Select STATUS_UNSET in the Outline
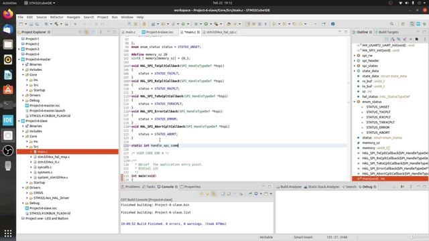 (377, 107)
